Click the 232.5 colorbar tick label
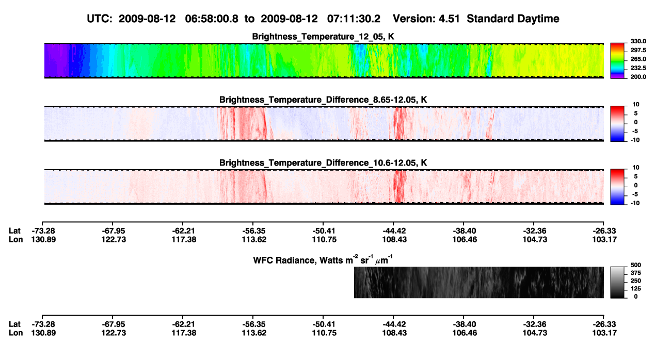This screenshot has height=344, width=671. click(x=638, y=68)
